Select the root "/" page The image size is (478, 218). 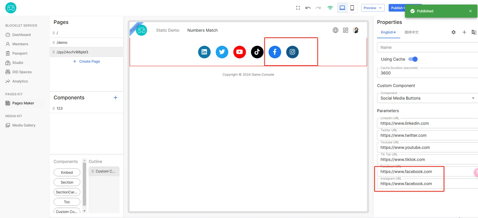click(86, 33)
